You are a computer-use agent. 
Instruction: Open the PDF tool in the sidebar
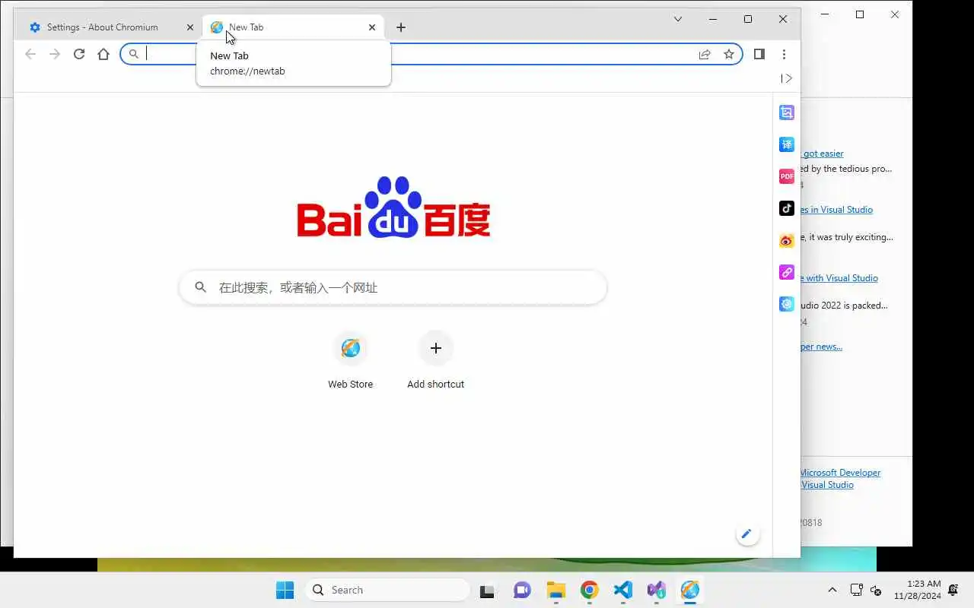pyautogui.click(x=787, y=176)
